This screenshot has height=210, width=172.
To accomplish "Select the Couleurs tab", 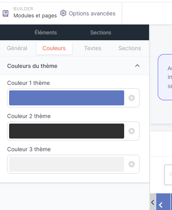I will 54,48.
